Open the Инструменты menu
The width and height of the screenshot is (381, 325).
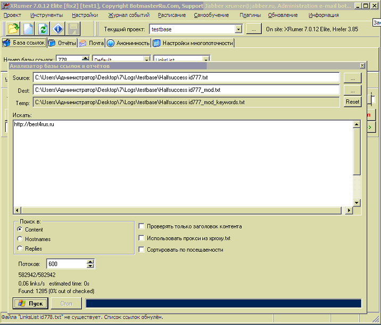pos(51,15)
